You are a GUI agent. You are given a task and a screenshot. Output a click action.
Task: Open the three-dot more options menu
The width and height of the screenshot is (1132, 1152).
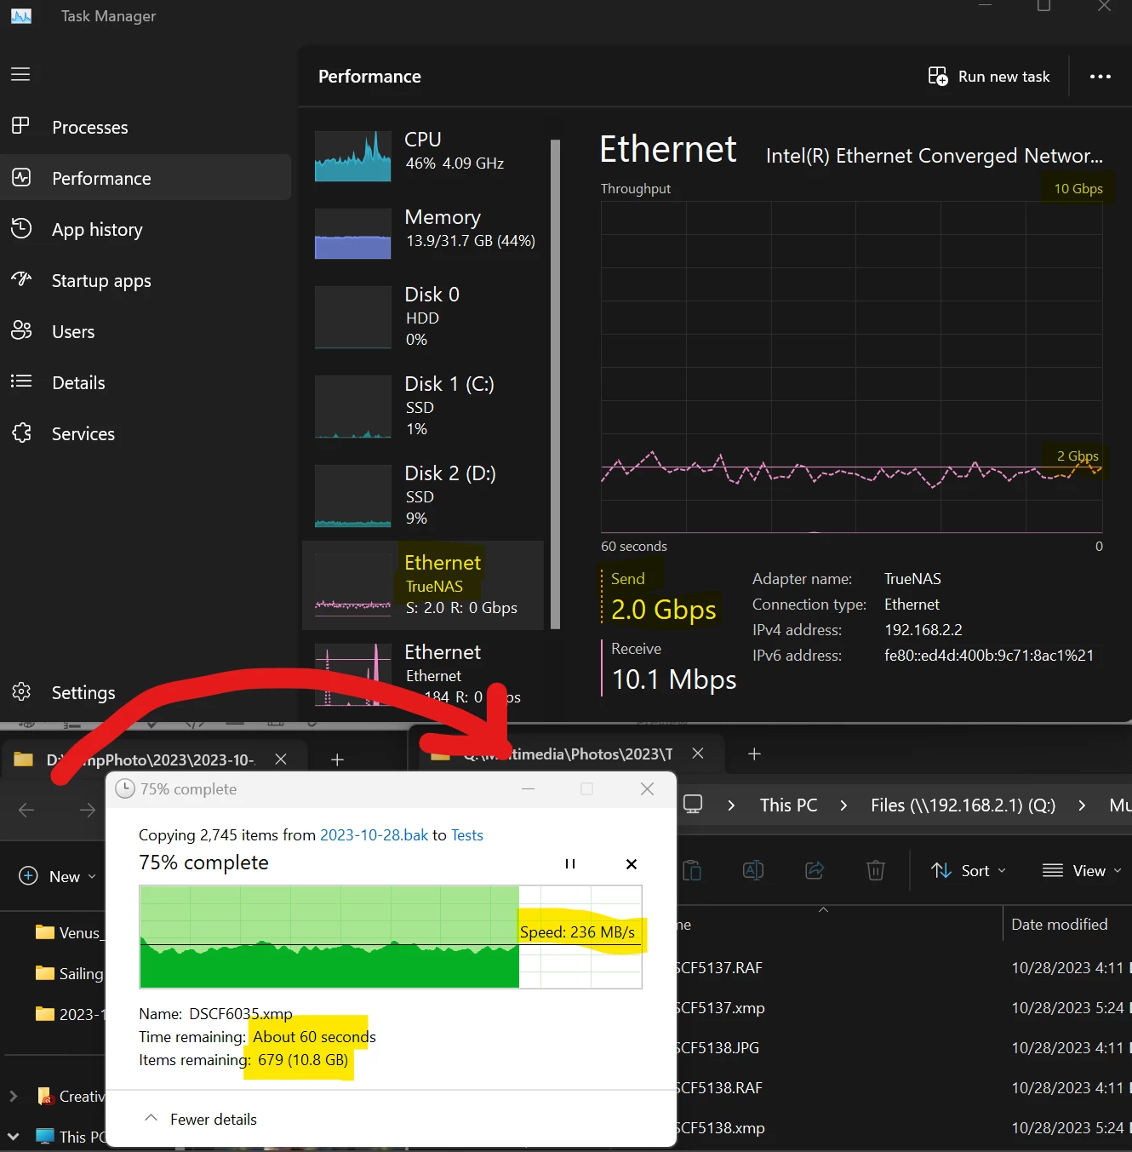pos(1101,77)
